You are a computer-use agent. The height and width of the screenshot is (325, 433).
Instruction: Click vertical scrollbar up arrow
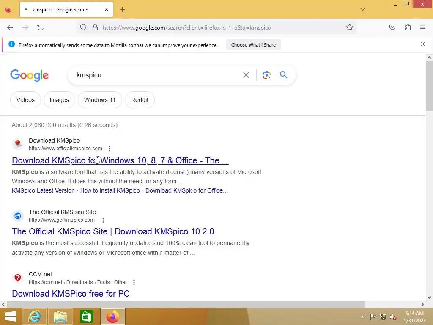click(x=429, y=58)
